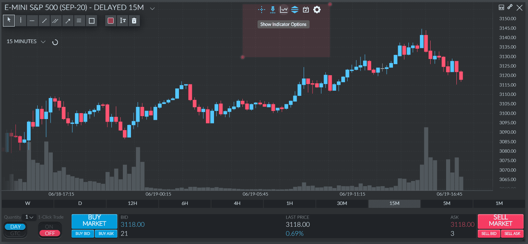Open the symbol dropdown beside the chart title
This screenshot has width=528, height=244.
tap(152, 7)
